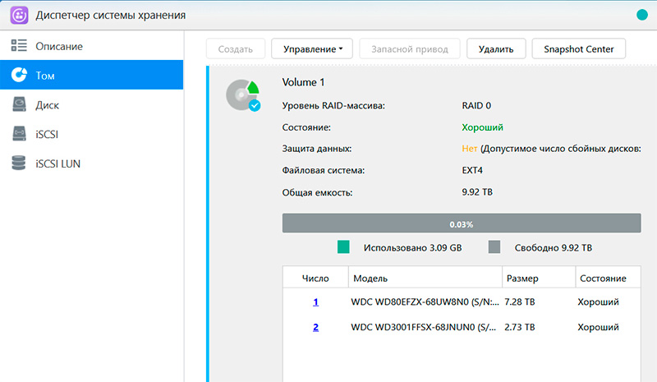Open the Управление dropdown menu
657x382 pixels.
(312, 49)
